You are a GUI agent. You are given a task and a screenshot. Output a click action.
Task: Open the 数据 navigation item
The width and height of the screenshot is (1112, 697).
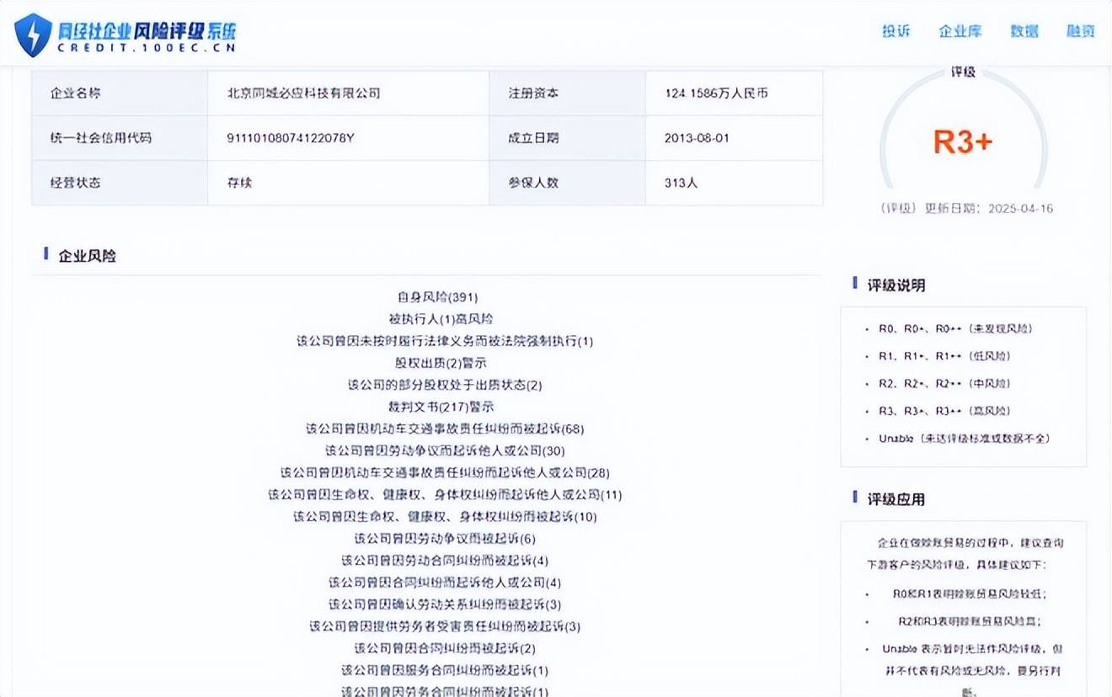pos(1024,31)
